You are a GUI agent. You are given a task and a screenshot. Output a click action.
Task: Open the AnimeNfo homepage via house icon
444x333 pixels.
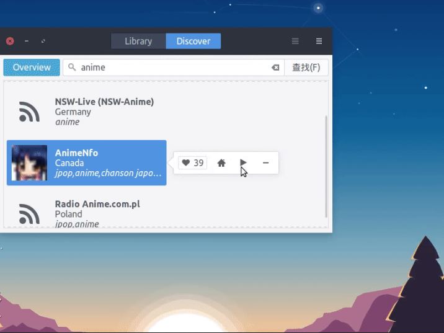tap(221, 163)
